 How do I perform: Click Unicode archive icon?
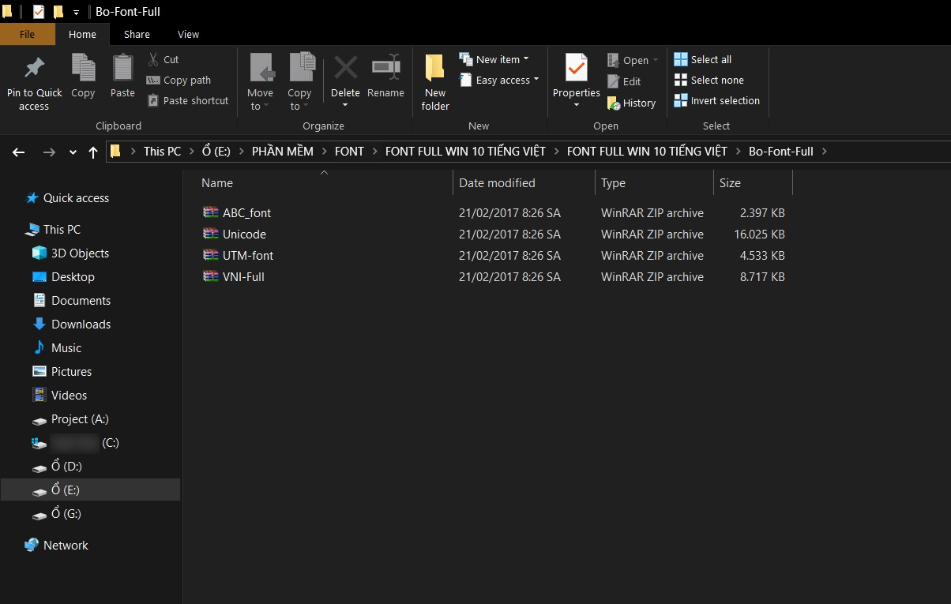coord(210,234)
